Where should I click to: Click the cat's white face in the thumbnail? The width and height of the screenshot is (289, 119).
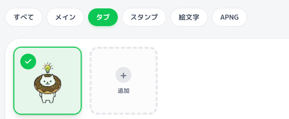click(47, 82)
